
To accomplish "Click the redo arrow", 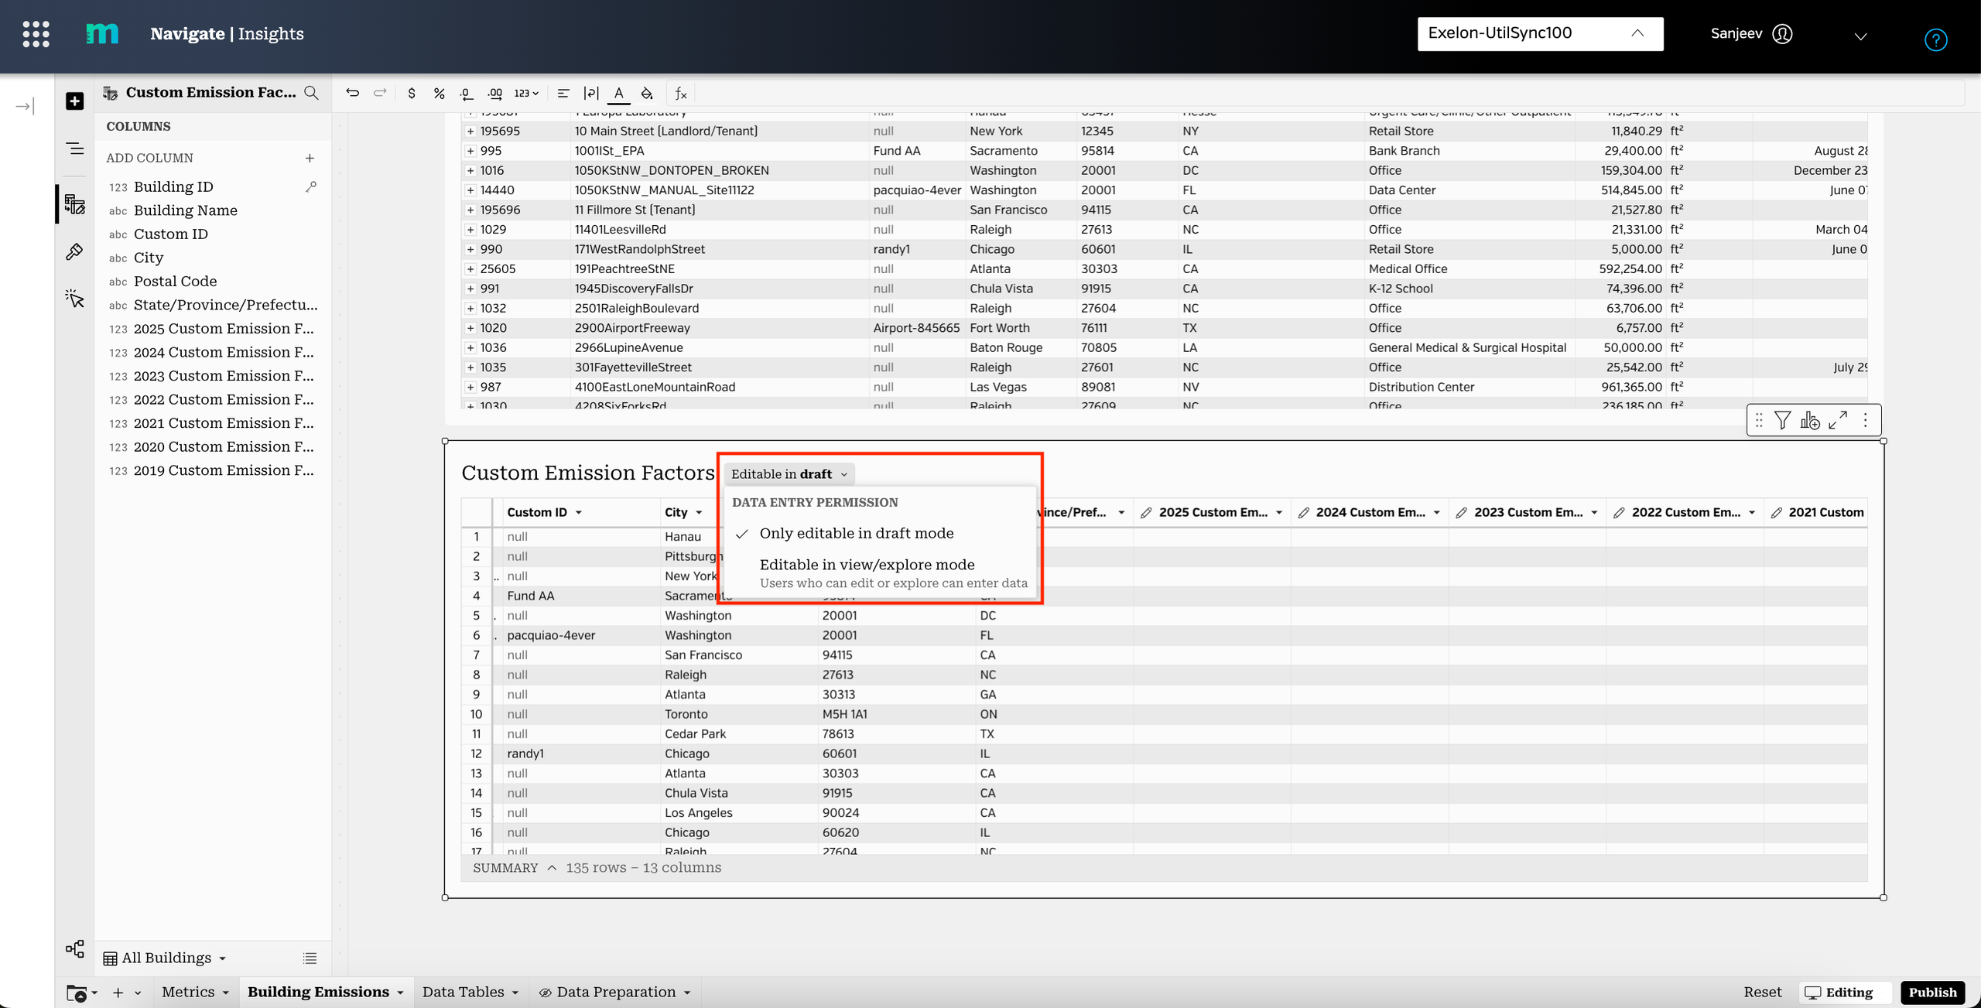I will (x=380, y=93).
